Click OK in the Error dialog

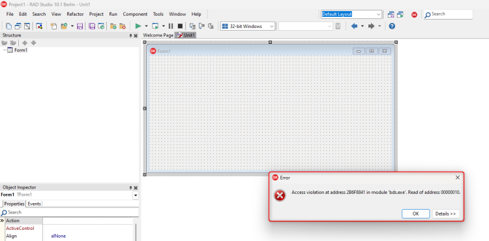click(x=416, y=214)
